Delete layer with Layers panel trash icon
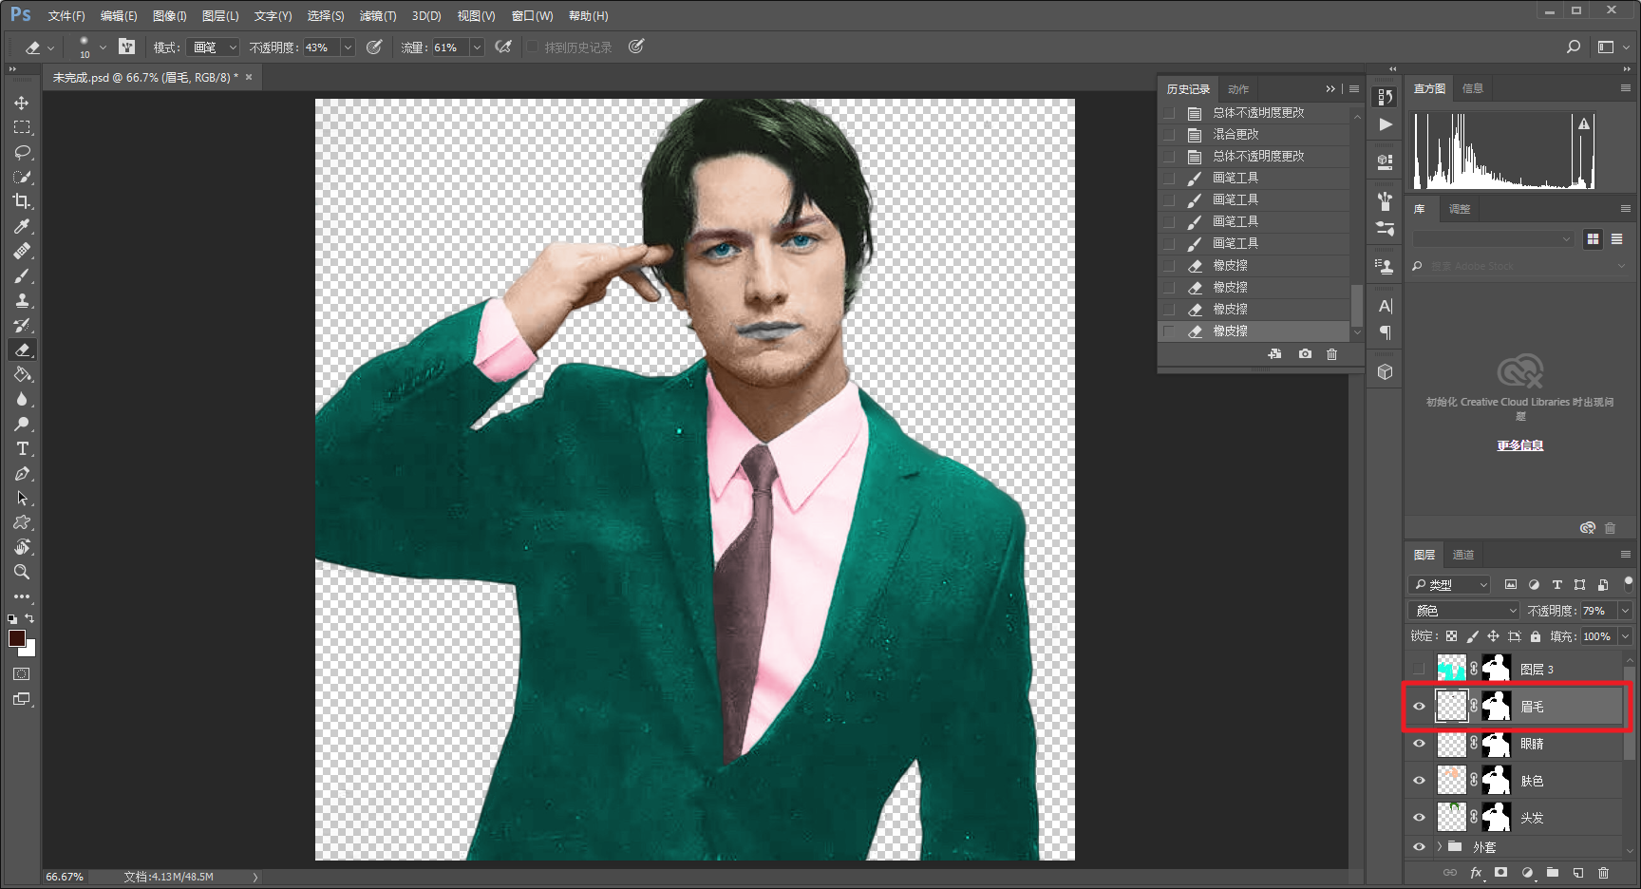Viewport: 1641px width, 889px height. (1604, 873)
